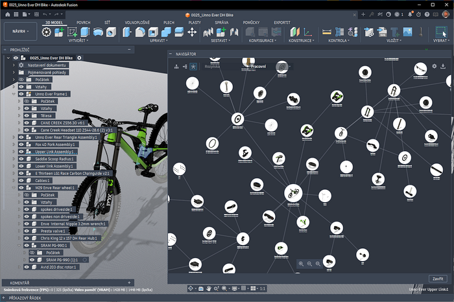Click the new design plus button

363,14
